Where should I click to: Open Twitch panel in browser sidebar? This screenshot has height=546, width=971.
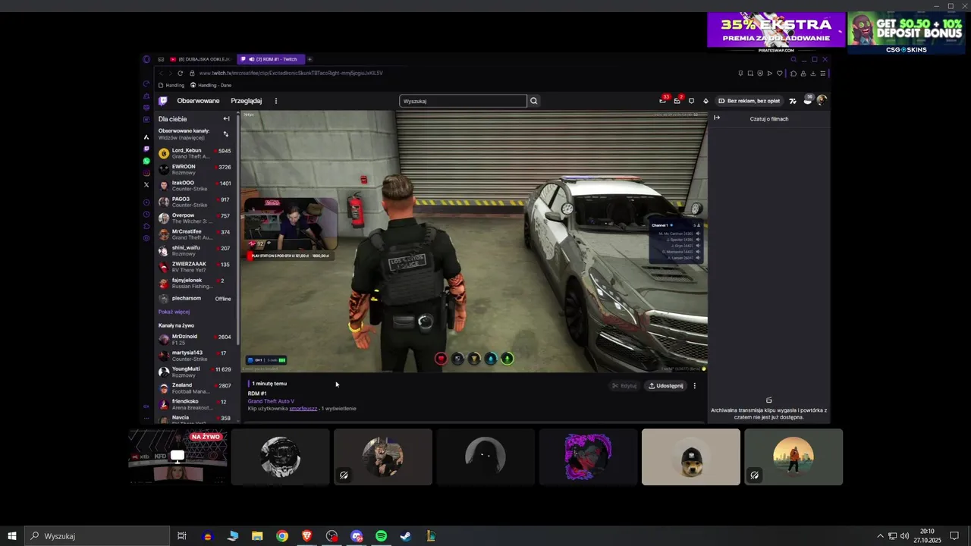[x=146, y=149]
